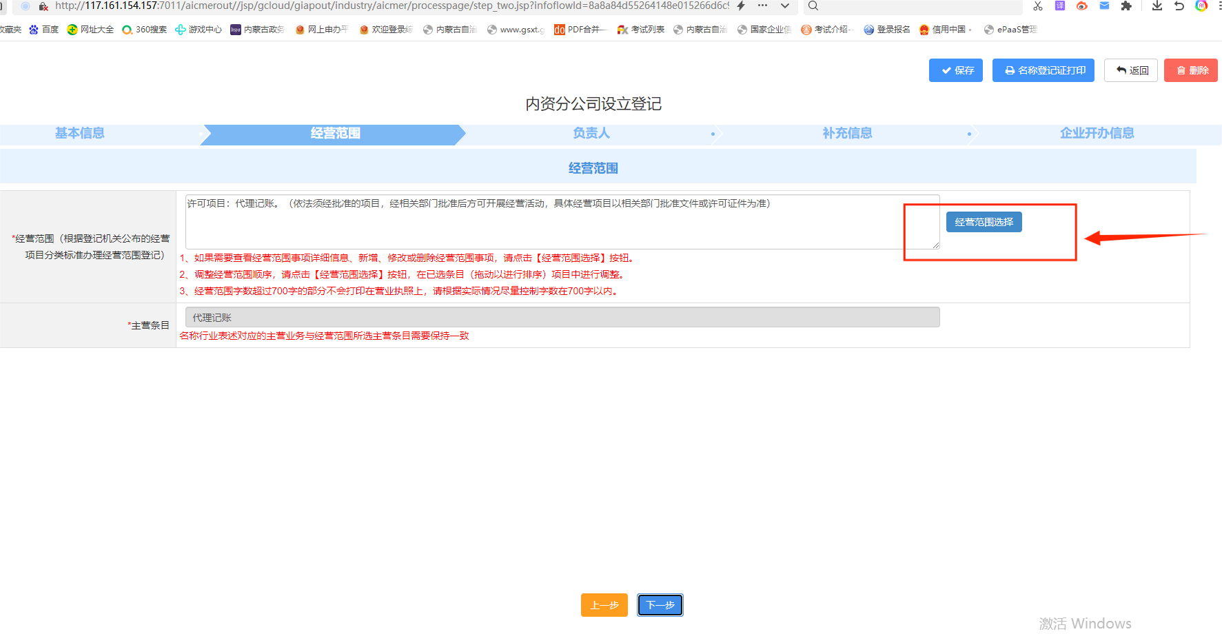Open the address bar three-dots menu

point(762,6)
